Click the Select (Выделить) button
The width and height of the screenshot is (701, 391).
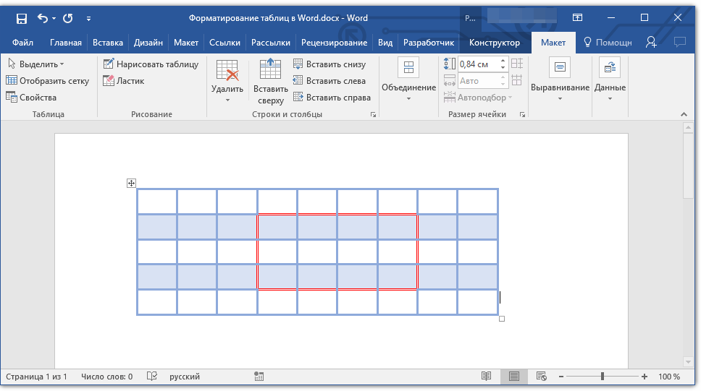pos(36,64)
